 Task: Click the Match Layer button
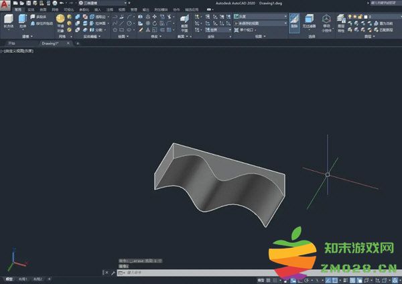383,30
